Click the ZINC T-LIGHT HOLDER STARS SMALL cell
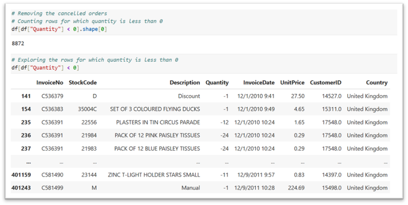 tap(154, 175)
